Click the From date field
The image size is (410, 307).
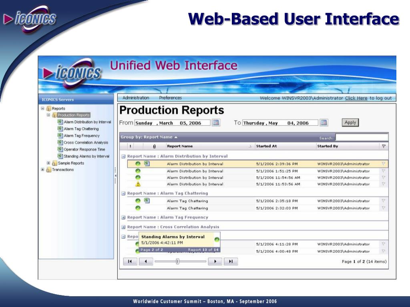pyautogui.click(x=172, y=123)
